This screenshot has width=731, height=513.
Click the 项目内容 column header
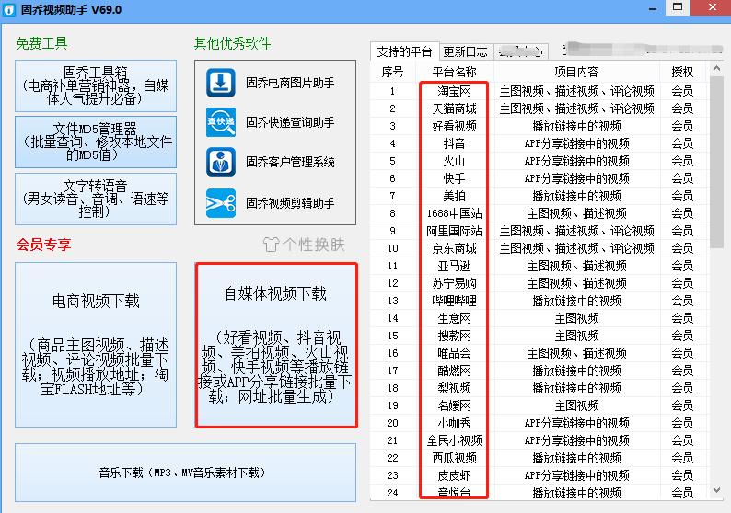click(x=576, y=72)
